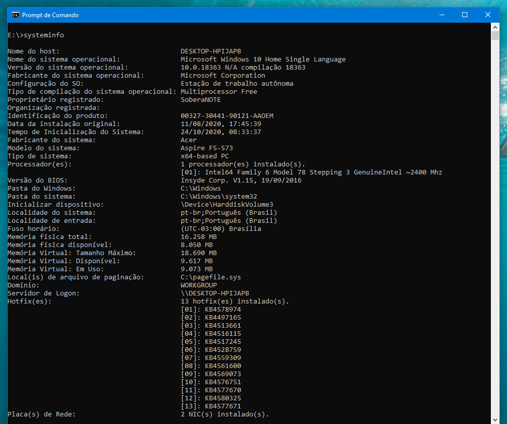Click virtual memory available '9.617 MB'
This screenshot has width=507, height=424.
[196, 261]
